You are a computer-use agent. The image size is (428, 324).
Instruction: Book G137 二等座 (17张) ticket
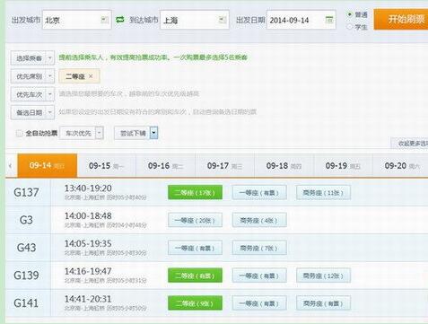coord(195,192)
